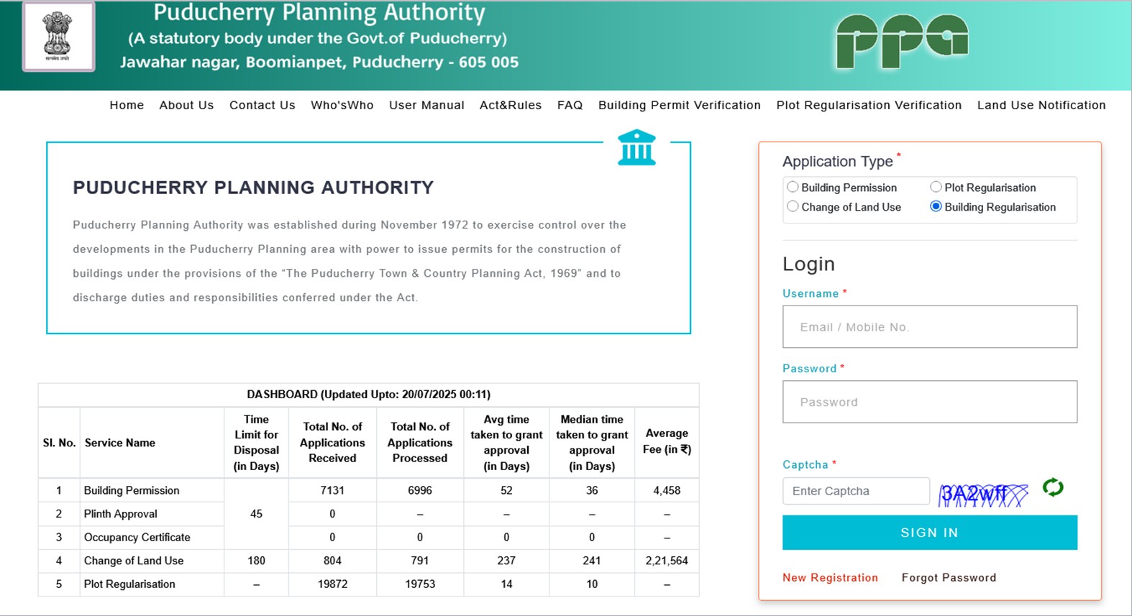Refresh the captcha image

(1053, 487)
